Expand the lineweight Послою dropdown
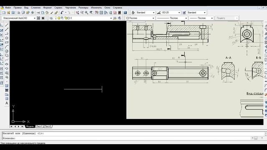 click(212, 18)
